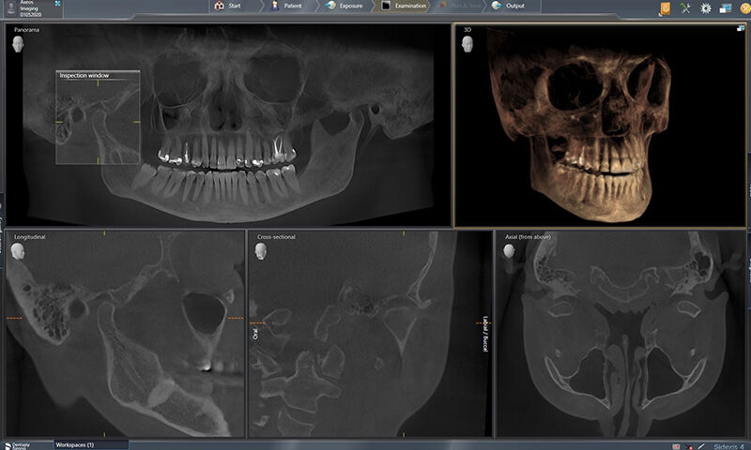Click the Dentsply Sirona logo button
The image size is (751, 450).
tap(19, 443)
